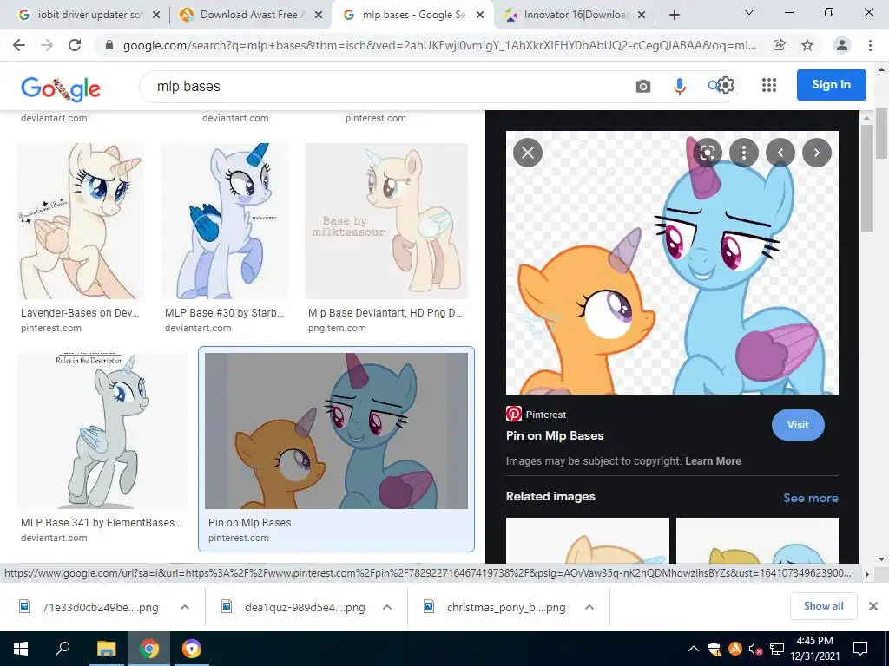
Task: Click the Sign in button
Action: [831, 85]
